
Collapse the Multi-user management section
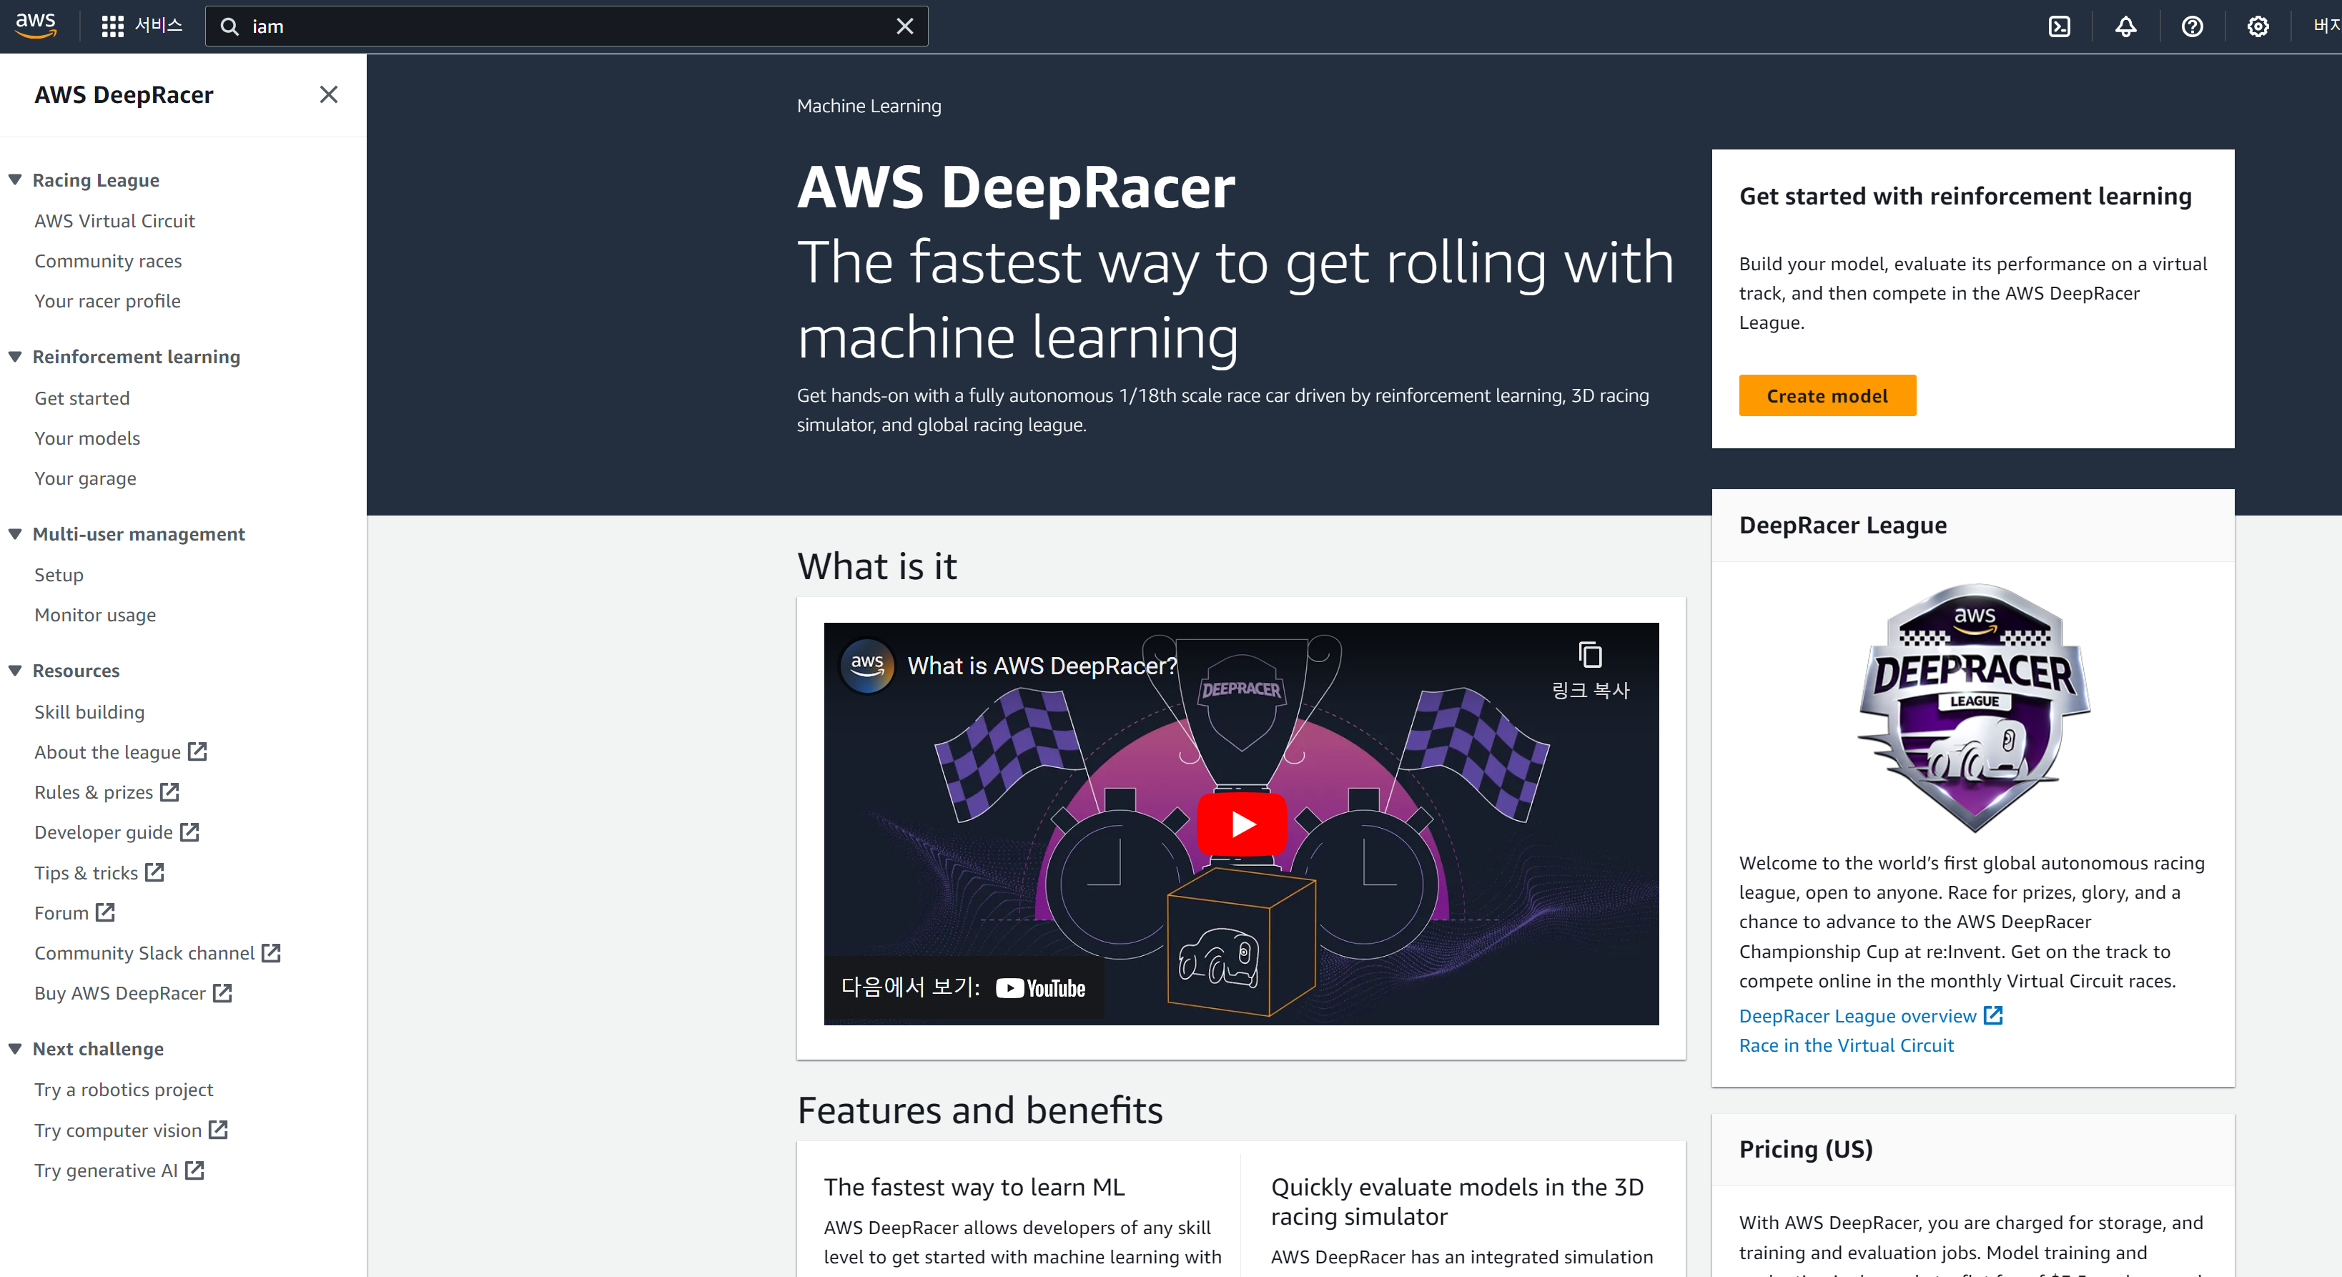coord(16,534)
